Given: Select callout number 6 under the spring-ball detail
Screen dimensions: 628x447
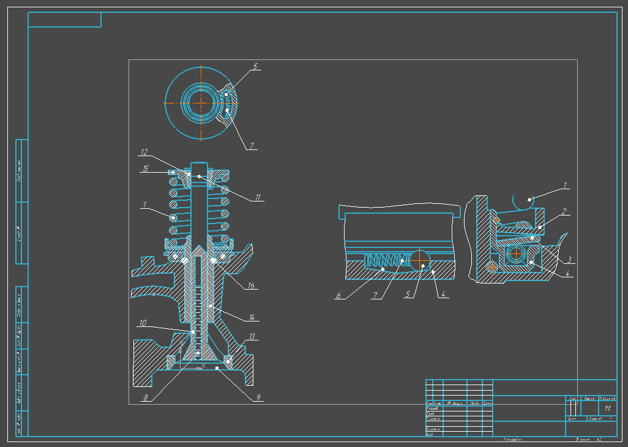Looking at the screenshot, I should [338, 295].
